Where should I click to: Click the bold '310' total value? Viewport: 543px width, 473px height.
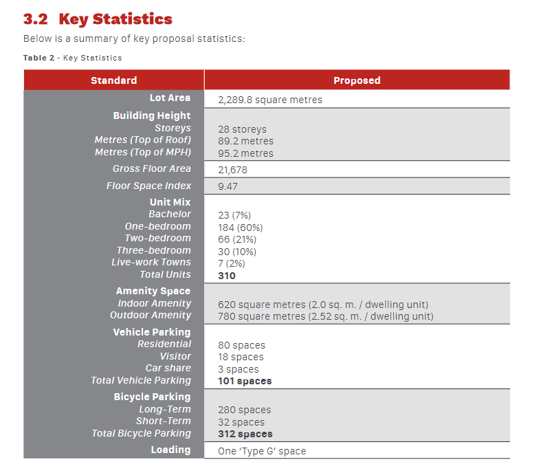(227, 276)
